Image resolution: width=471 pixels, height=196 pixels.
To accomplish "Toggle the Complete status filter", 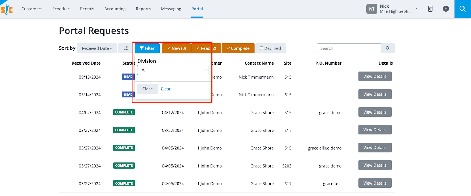I will (238, 48).
